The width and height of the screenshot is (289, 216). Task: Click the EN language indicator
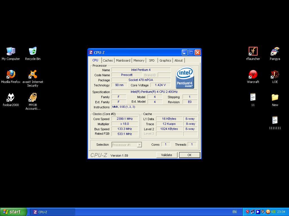click(234, 212)
